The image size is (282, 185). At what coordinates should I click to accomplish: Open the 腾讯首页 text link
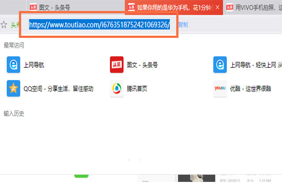(137, 89)
